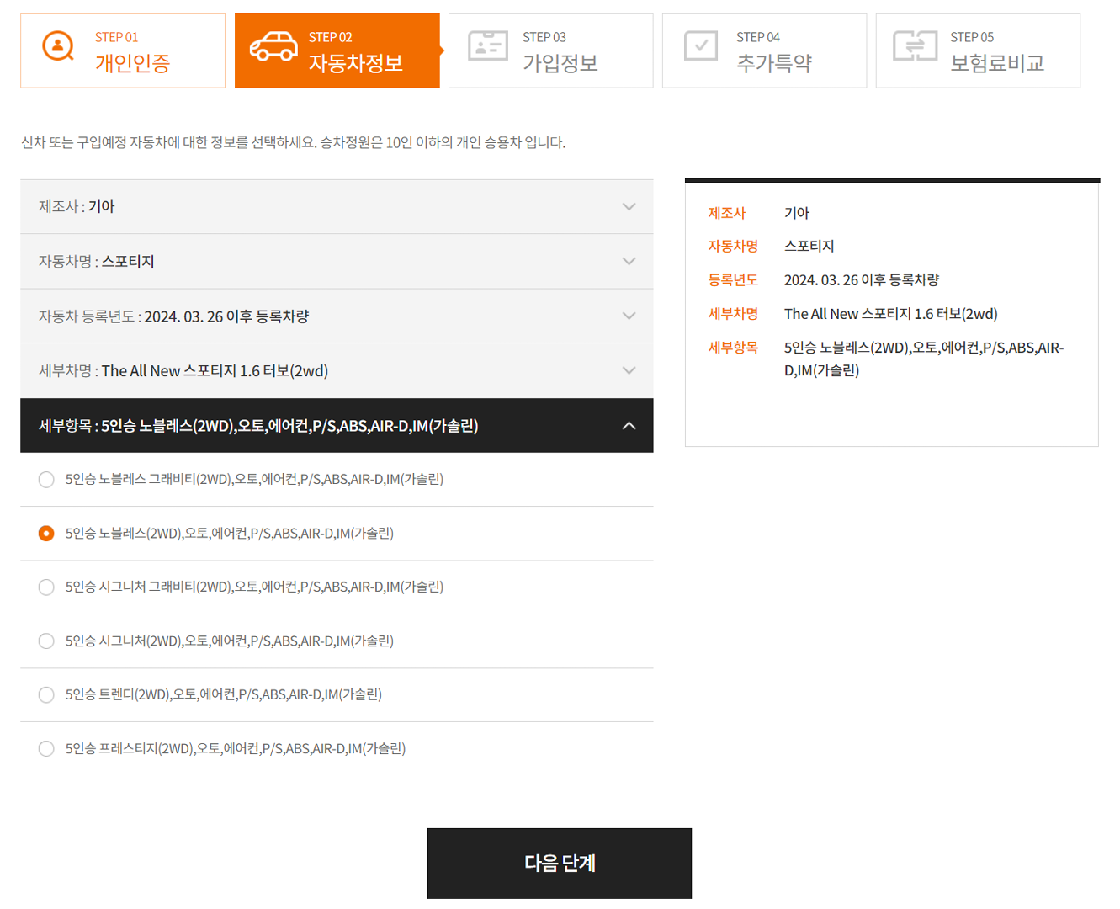The height and width of the screenshot is (909, 1120).
Task: Click the chevron on the 세부차명 row
Action: point(629,370)
